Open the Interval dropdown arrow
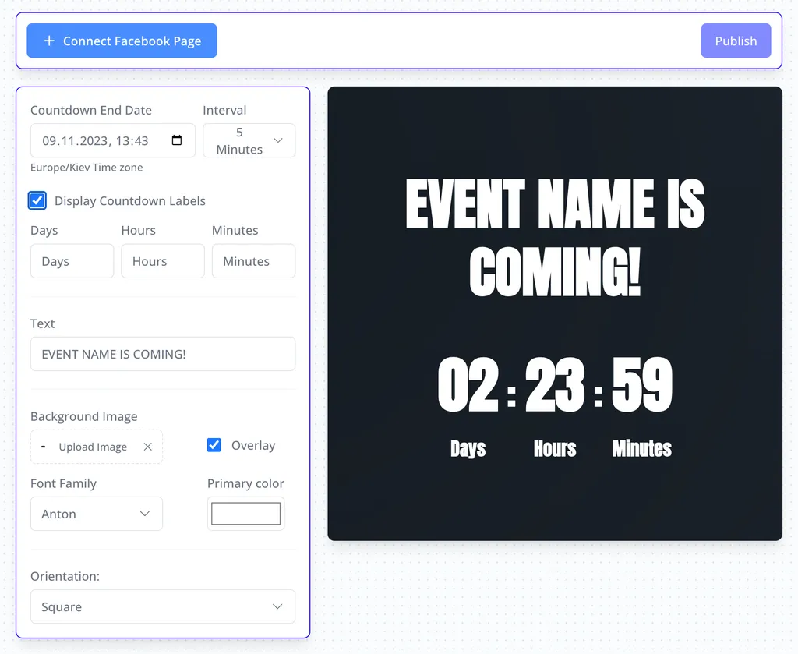798x654 pixels. pos(278,140)
